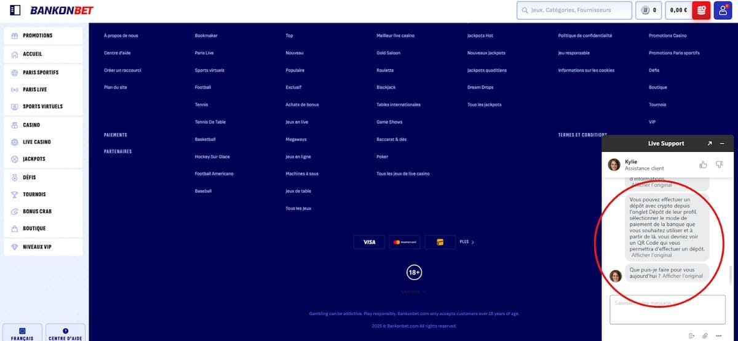The height and width of the screenshot is (341, 738).
Task: Pop out the Live Support chat window
Action: point(709,143)
